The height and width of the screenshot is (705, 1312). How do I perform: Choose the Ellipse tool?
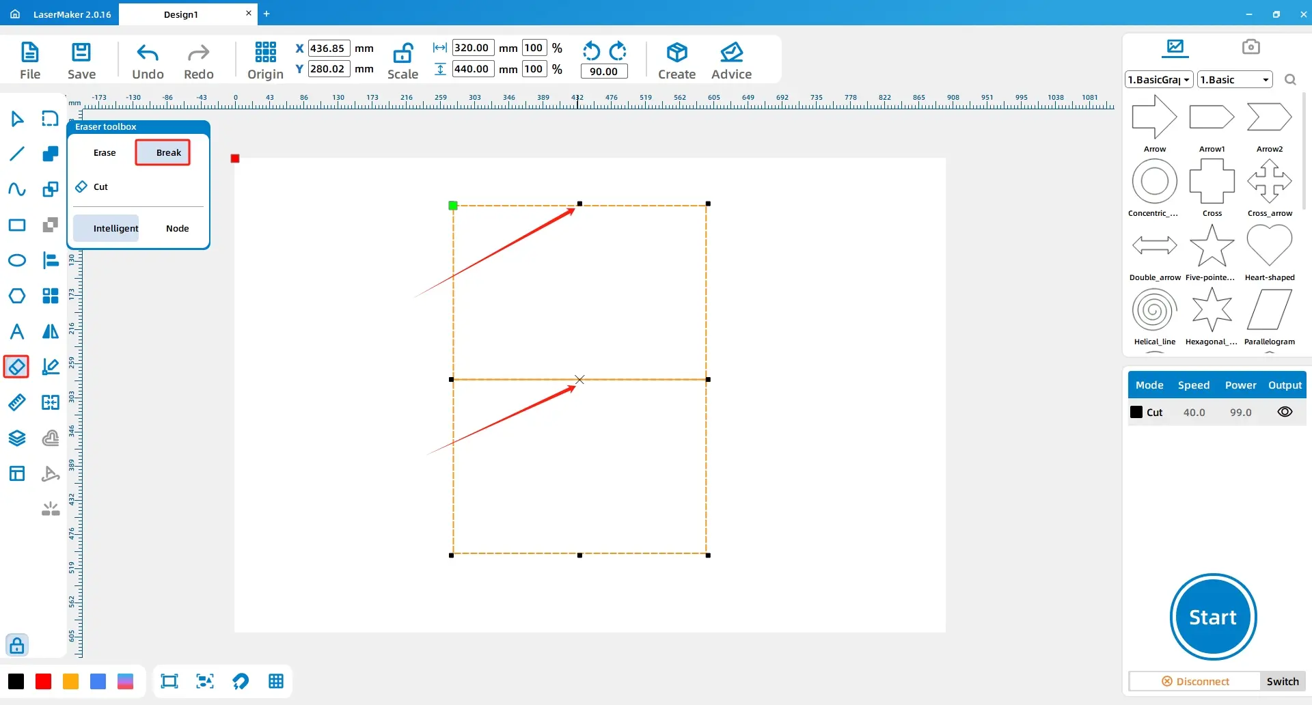[x=17, y=260]
